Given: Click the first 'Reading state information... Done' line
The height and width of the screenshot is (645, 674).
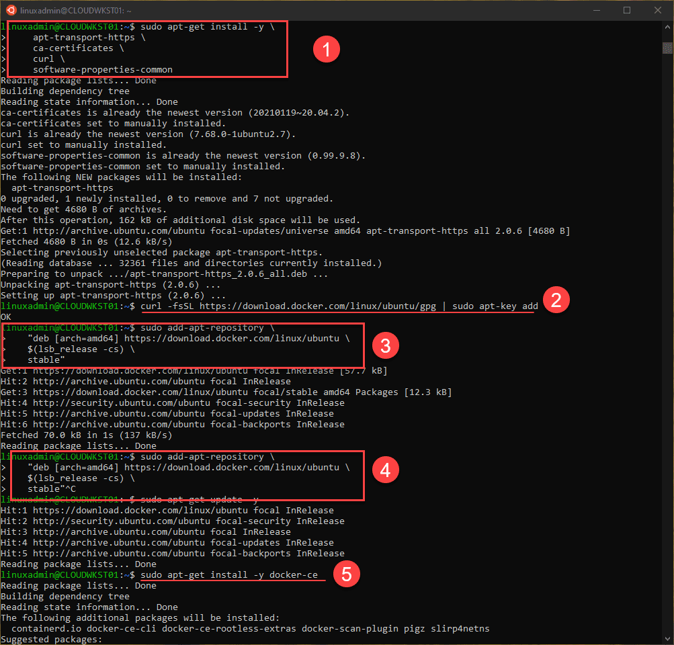Looking at the screenshot, I should tap(89, 102).
